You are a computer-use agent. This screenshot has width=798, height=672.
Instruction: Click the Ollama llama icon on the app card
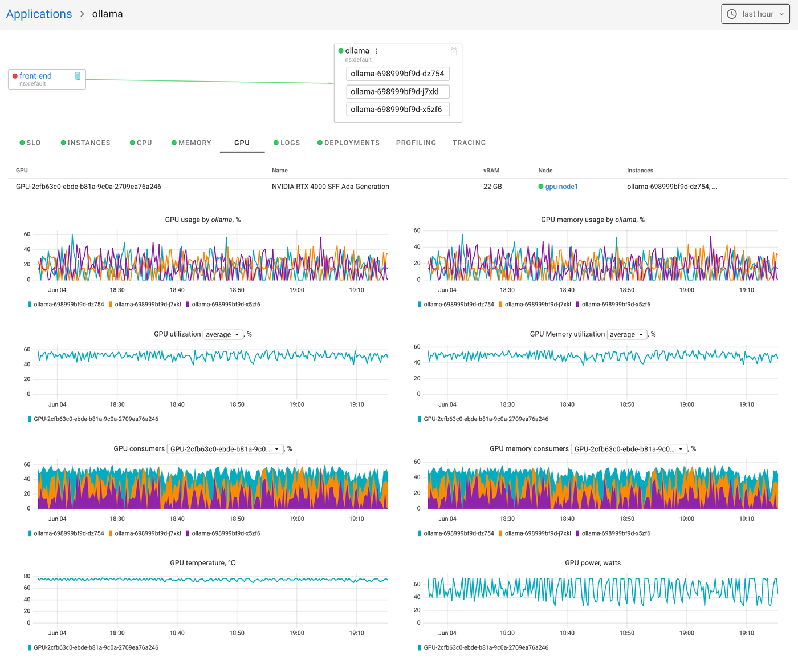coord(454,51)
